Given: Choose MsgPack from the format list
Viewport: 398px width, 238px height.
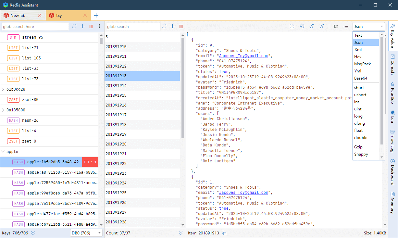Looking at the screenshot, I should 362,64.
